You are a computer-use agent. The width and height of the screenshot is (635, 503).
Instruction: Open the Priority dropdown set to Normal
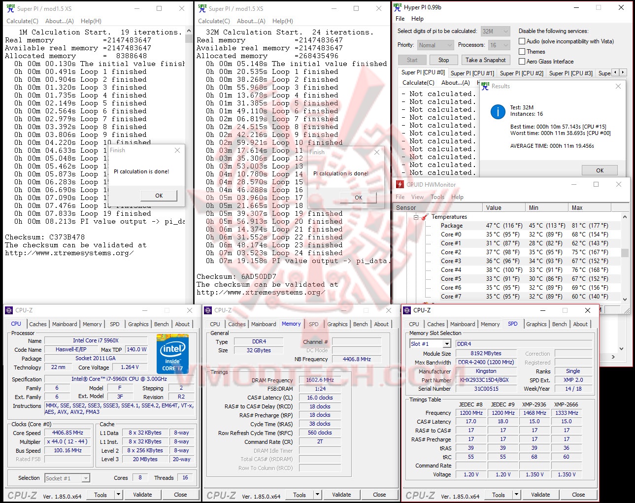click(x=435, y=45)
